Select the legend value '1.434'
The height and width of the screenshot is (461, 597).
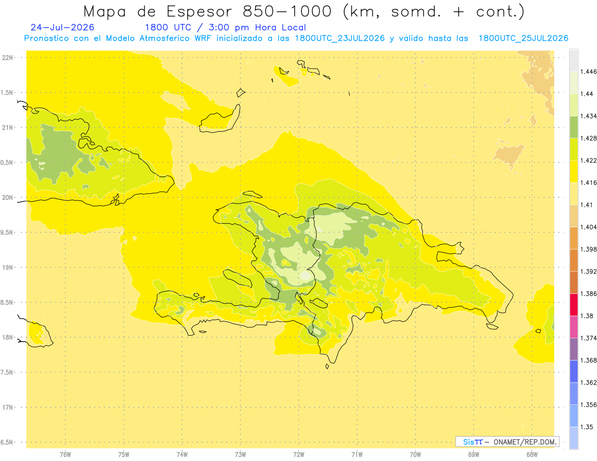[589, 116]
